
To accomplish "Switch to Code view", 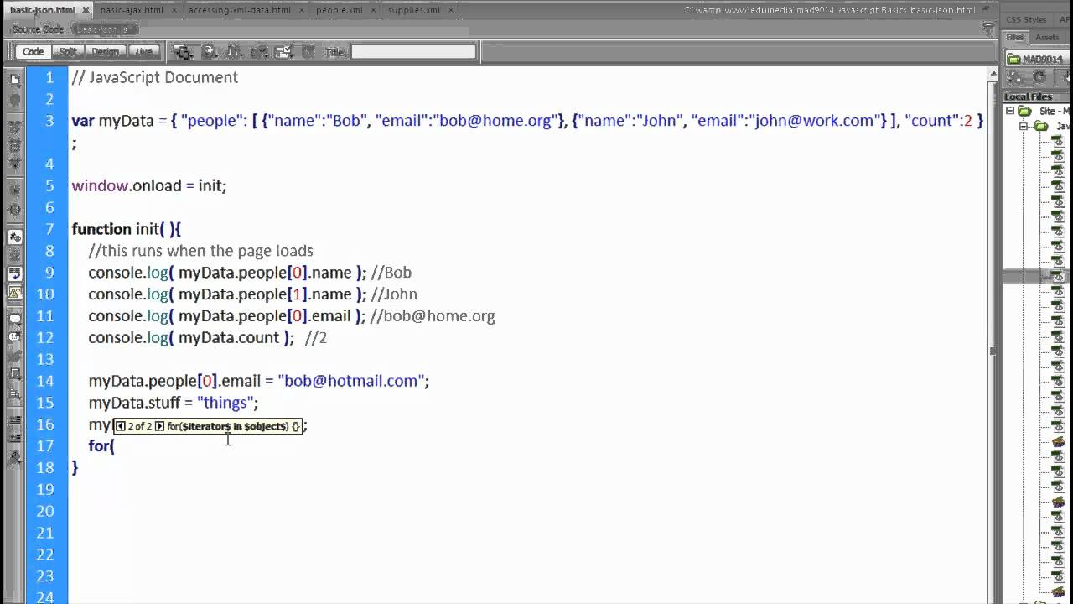I will (33, 52).
